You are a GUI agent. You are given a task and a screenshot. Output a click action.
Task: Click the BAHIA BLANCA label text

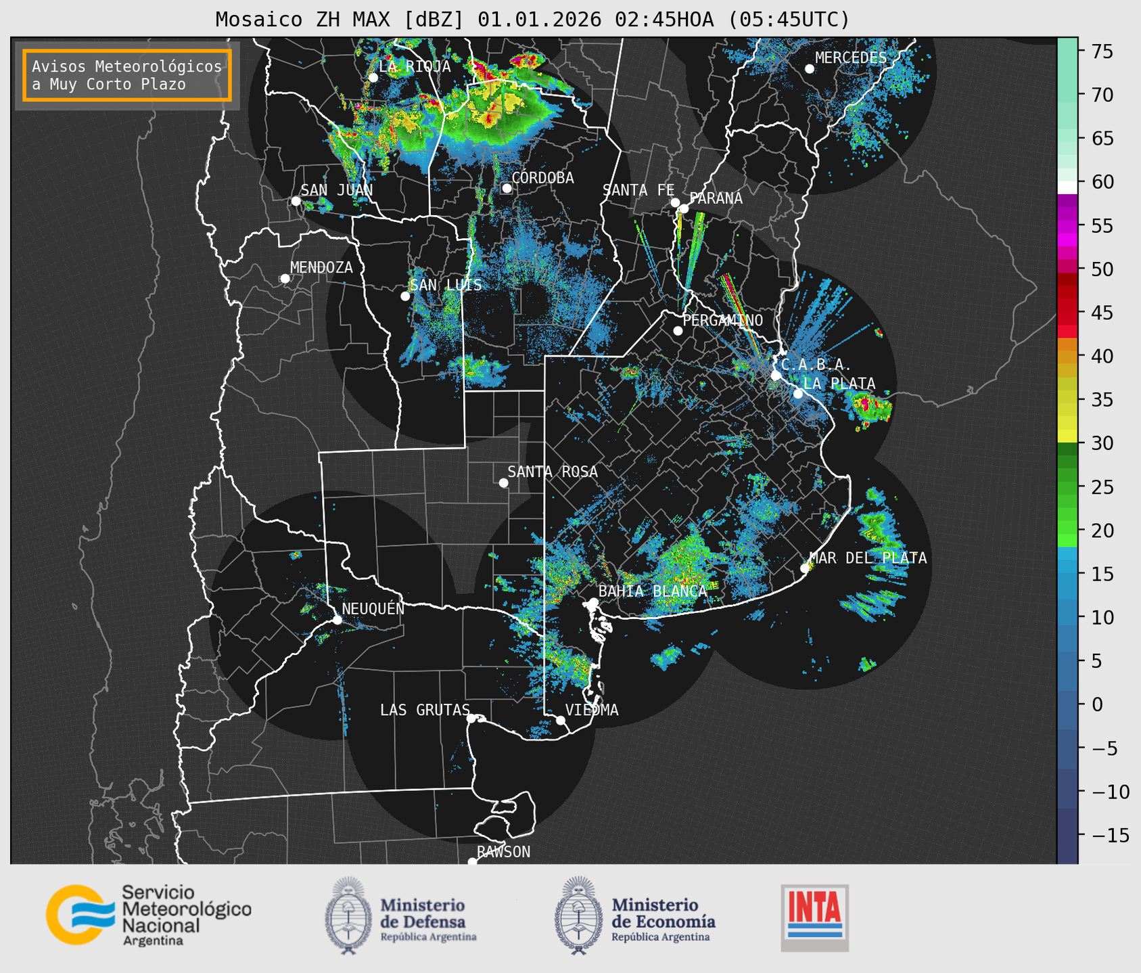653,591
